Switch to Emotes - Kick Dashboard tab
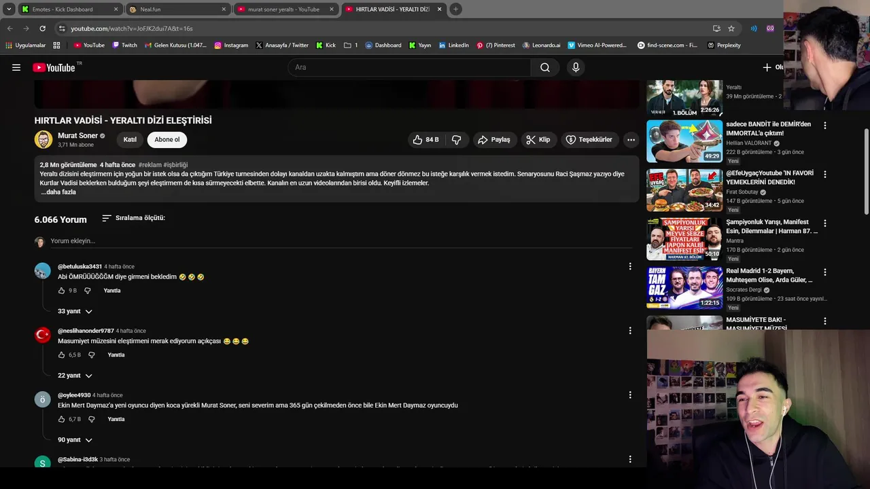Image resolution: width=870 pixels, height=489 pixels. pos(70,10)
